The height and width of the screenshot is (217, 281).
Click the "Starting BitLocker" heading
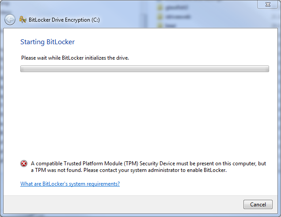[47, 42]
